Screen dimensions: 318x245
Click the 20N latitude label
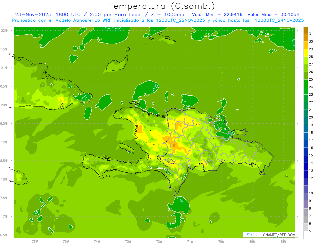pos(4,105)
